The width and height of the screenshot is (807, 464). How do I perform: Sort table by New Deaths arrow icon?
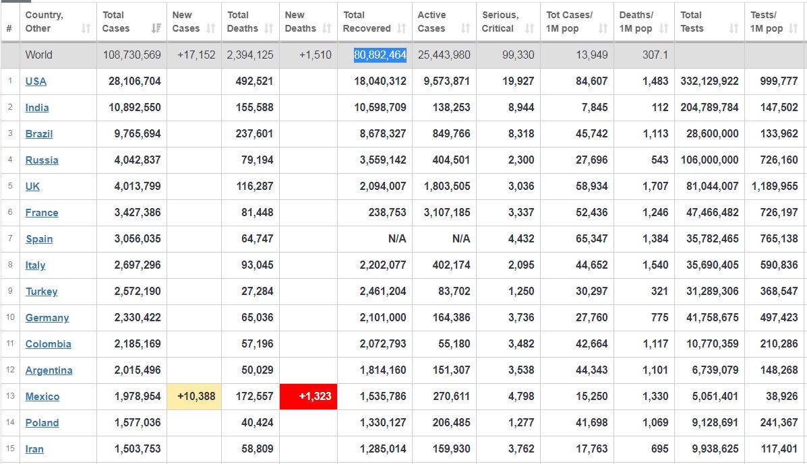tap(327, 28)
